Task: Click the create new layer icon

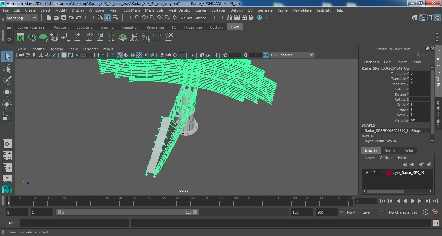Action: (422, 164)
